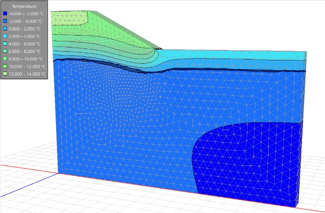The width and height of the screenshot is (325, 213).
Task: Select the 0.000 – 2.000 °C legend swatch
Action: (x=5, y=29)
